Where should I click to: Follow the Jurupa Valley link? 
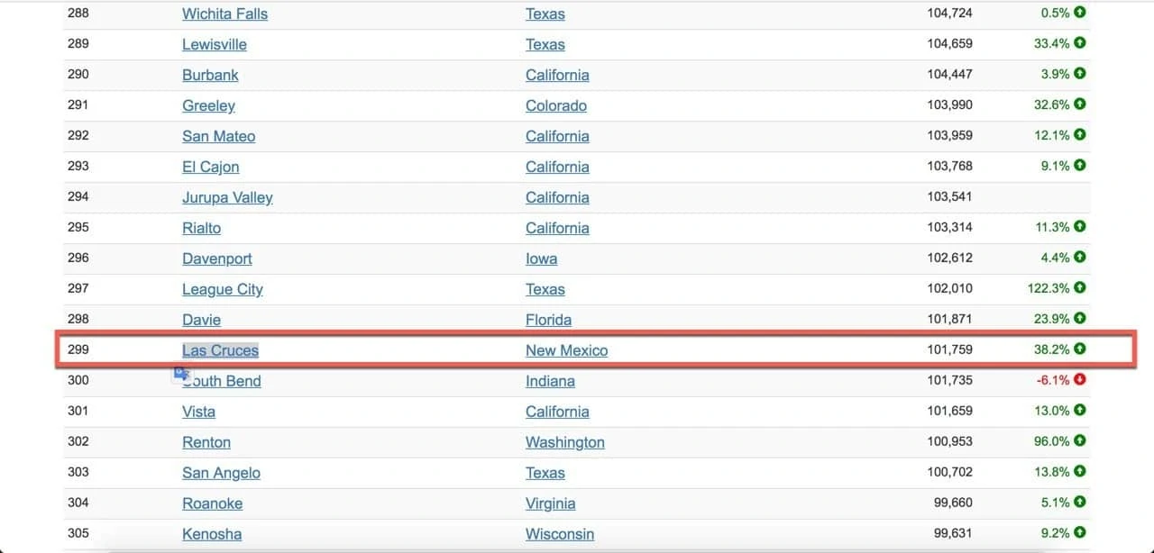227,197
